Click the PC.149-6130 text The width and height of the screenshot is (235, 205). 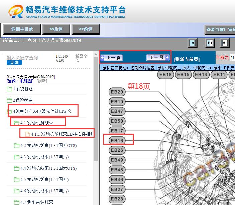pos(63,58)
